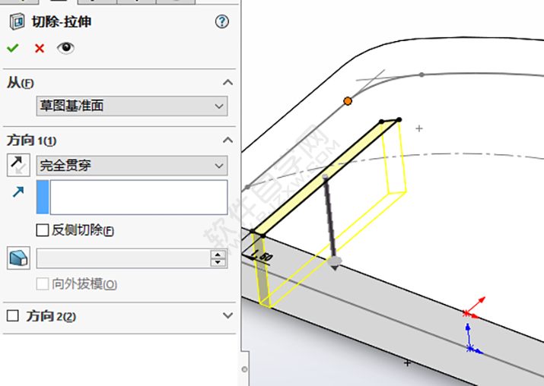Cancel the cut-extrude with red X
The image size is (544, 386).
(40, 48)
